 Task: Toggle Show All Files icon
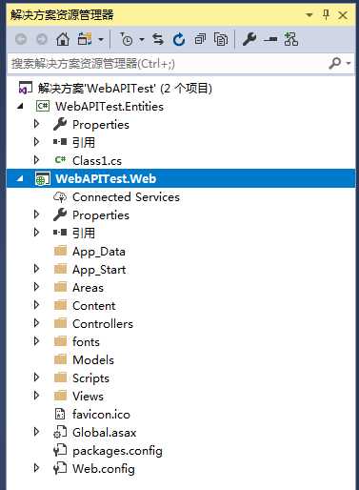(221, 39)
